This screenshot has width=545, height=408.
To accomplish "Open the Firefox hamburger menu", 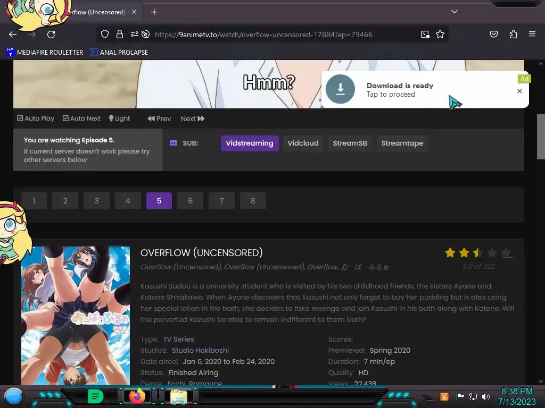I will [532, 34].
